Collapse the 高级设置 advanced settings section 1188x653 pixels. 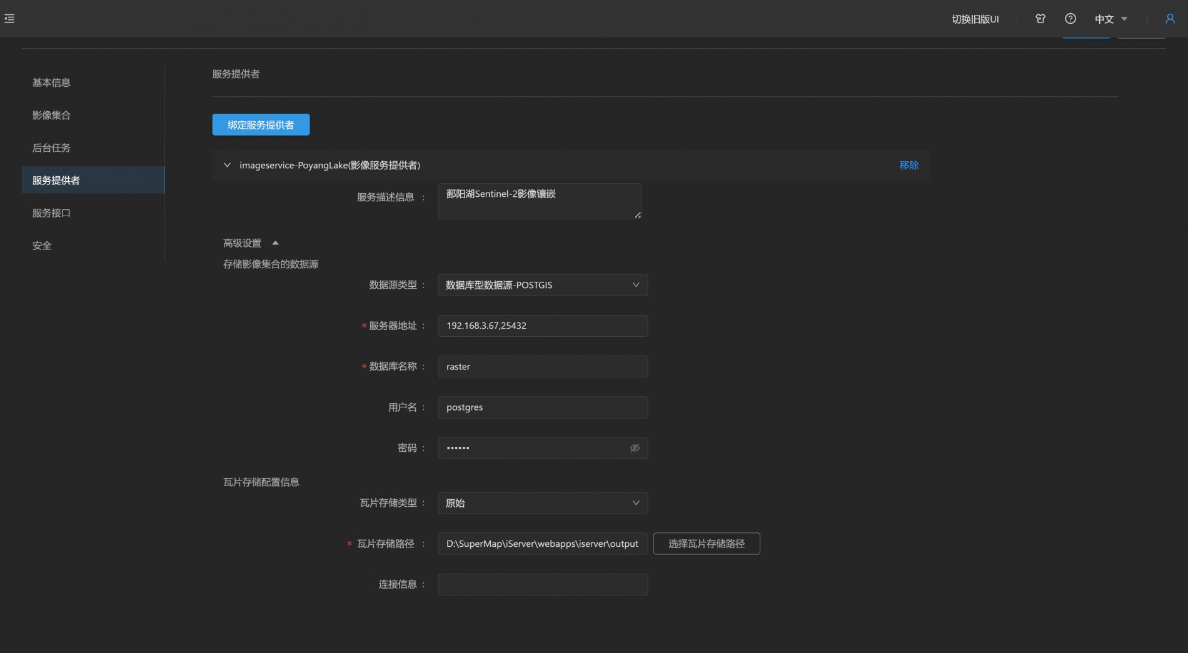click(275, 243)
